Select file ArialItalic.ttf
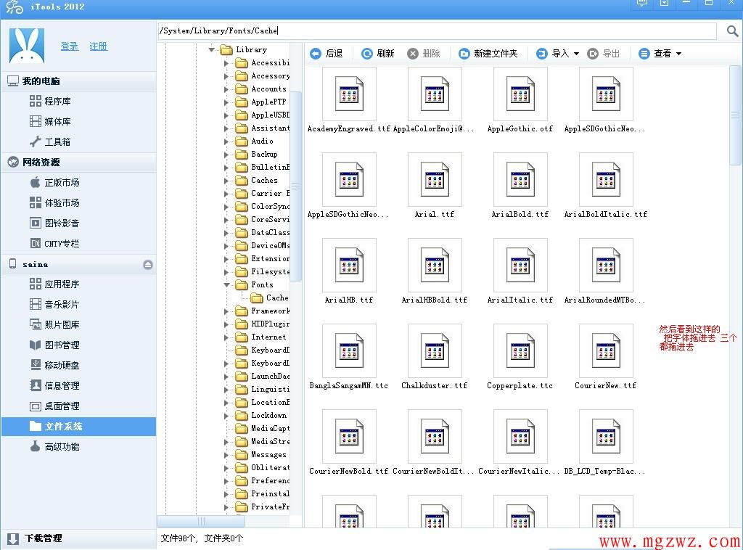The height and width of the screenshot is (550, 743). 520,271
